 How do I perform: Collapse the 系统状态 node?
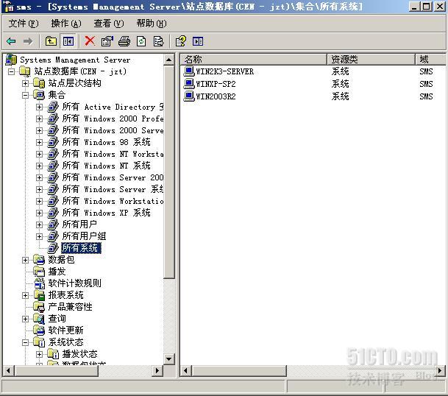tap(26, 342)
